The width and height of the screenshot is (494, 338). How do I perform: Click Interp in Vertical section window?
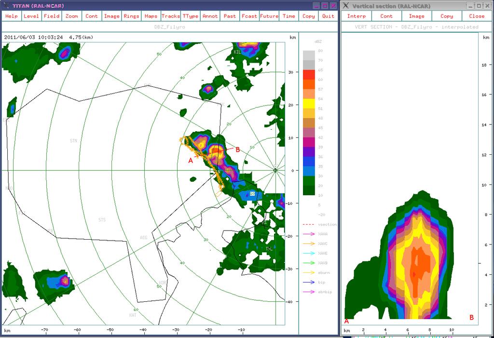pyautogui.click(x=357, y=16)
